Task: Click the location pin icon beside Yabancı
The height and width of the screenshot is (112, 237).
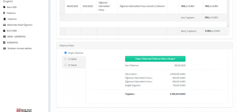Action: [4, 13]
